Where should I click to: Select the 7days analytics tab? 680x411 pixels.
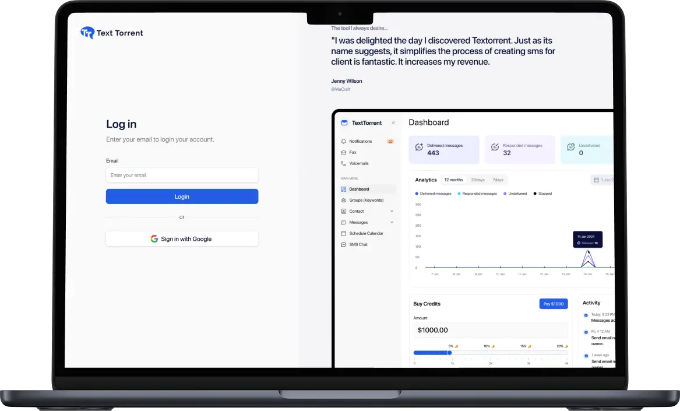498,180
